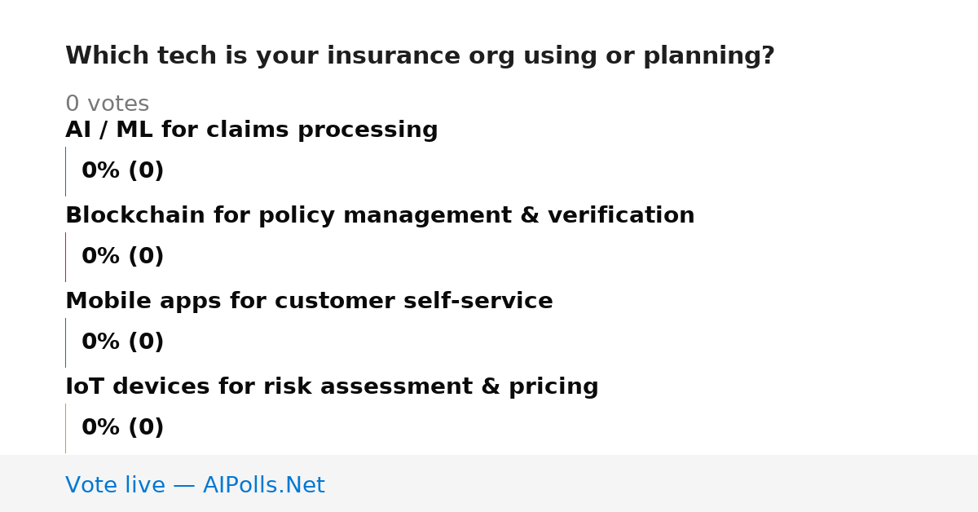Click the orange bar for IoT devices option
Viewport: 978px width, 512px height.
tap(66, 428)
